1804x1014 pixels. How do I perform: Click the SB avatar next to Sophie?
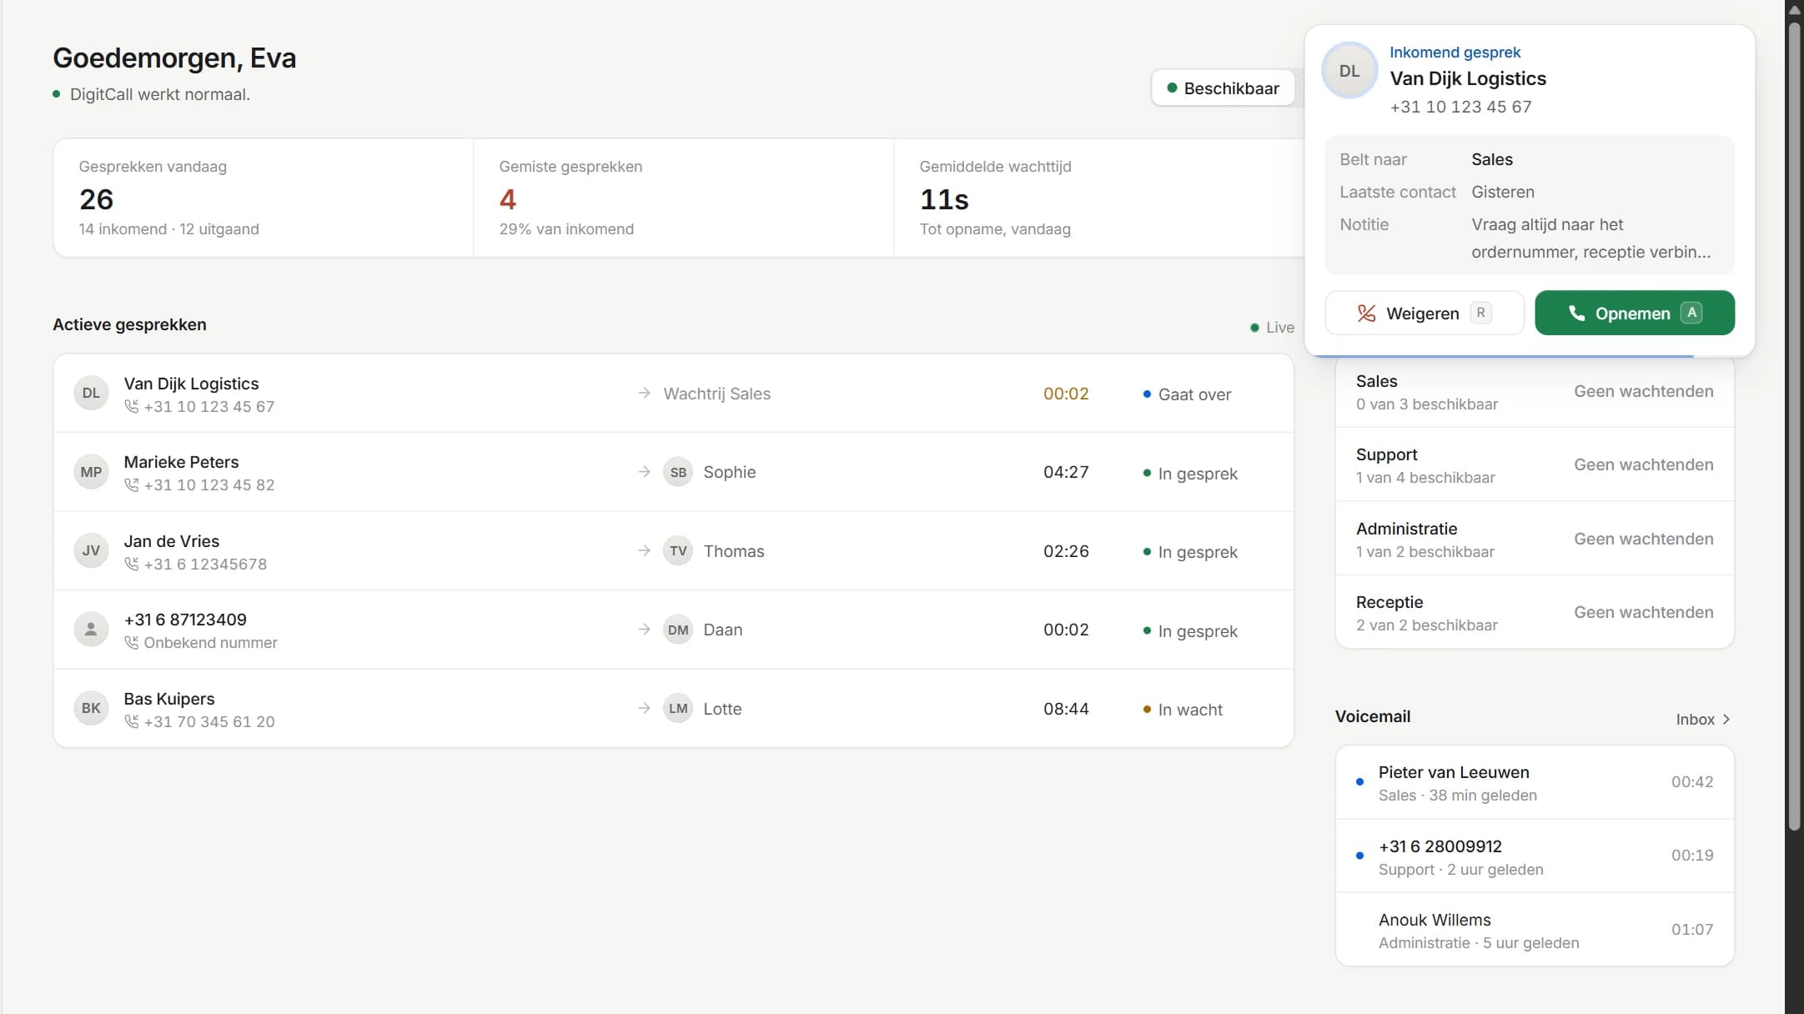[x=678, y=472]
